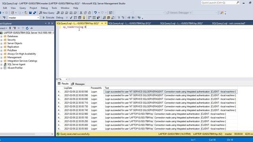Expand the Replication node

click(x=1, y=47)
